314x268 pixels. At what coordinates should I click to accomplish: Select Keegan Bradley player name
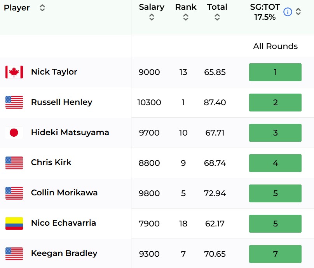(x=64, y=253)
